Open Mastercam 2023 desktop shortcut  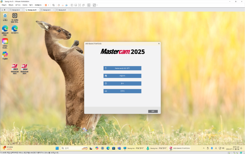(x=15, y=69)
